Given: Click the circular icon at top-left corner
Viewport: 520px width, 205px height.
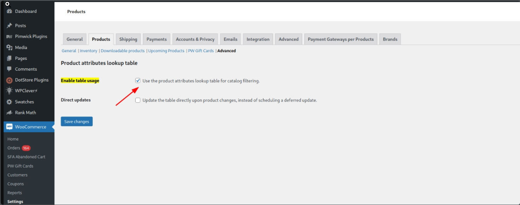Looking at the screenshot, I should point(7,3).
